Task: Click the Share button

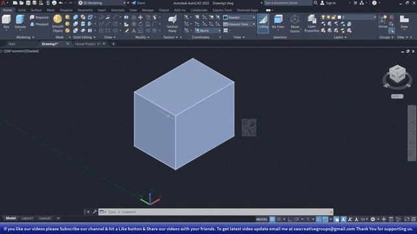Action: coord(139,3)
